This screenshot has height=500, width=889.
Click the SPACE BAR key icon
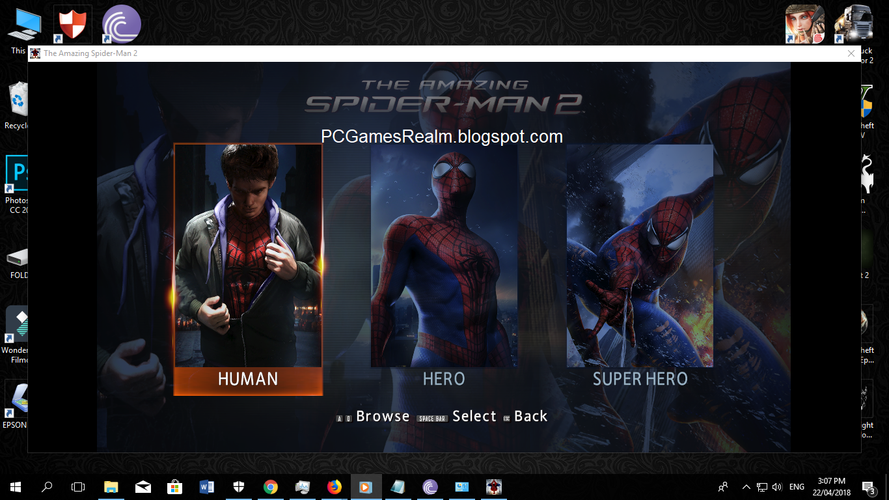[432, 419]
